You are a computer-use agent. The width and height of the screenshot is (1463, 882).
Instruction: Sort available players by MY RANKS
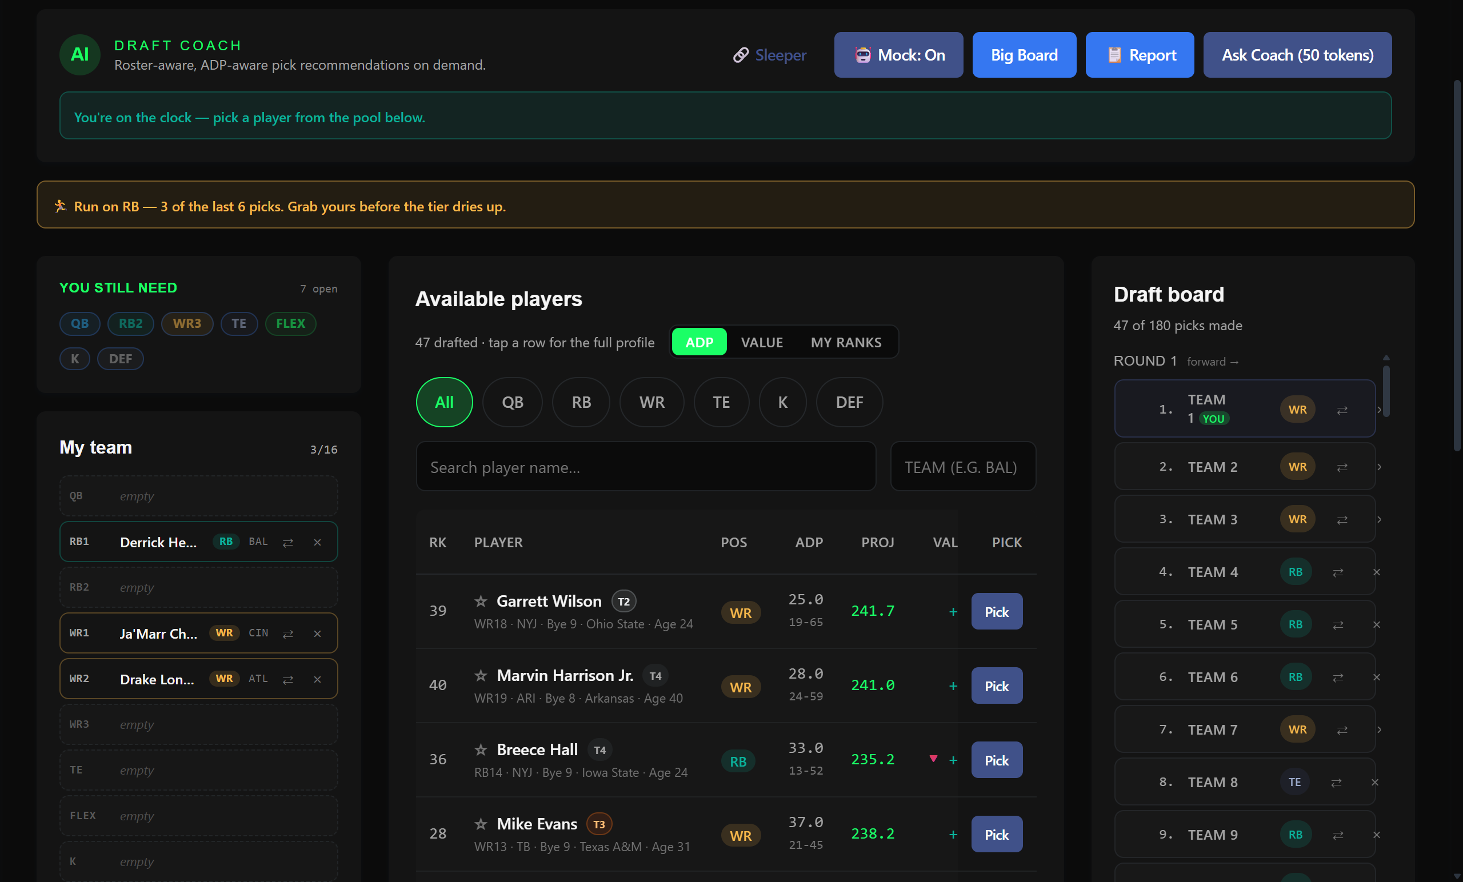[x=845, y=343]
